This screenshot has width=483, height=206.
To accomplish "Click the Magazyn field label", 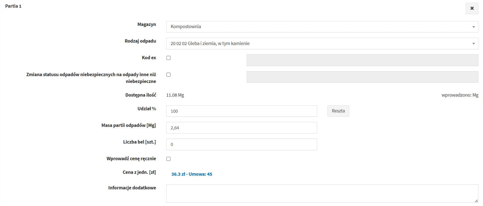I will click(x=147, y=25).
